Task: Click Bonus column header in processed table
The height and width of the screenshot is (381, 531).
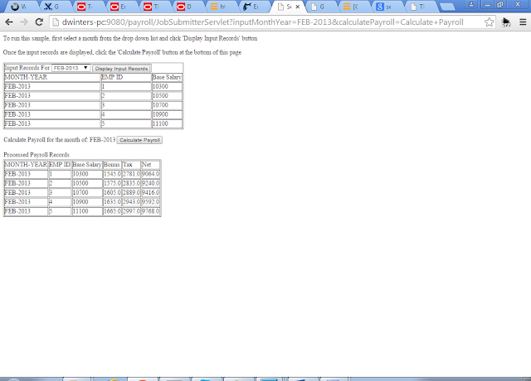Action: pos(112,165)
